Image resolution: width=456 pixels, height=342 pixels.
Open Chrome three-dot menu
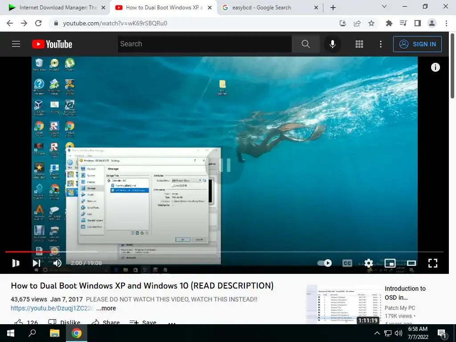pos(446,23)
